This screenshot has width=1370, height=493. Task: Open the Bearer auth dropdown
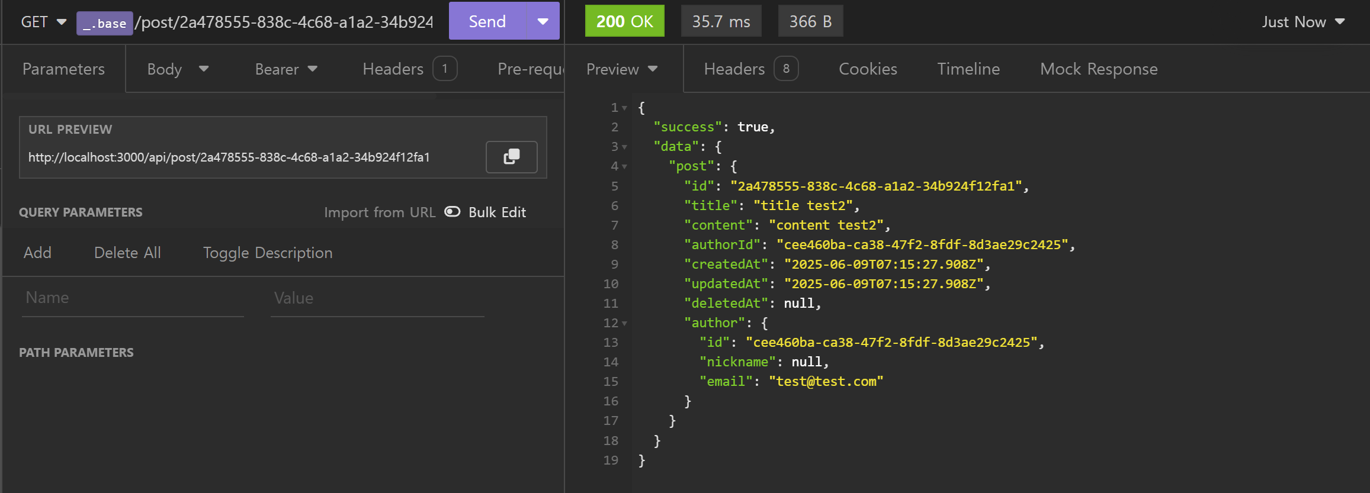click(x=286, y=69)
